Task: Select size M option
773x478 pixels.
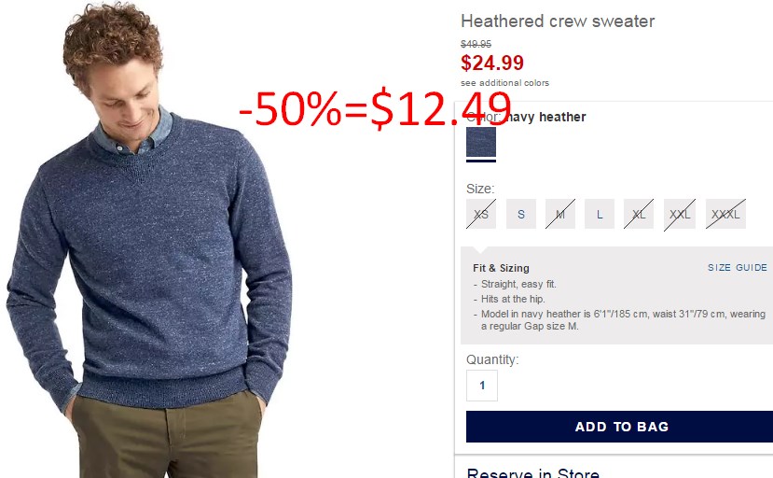Action: [560, 214]
